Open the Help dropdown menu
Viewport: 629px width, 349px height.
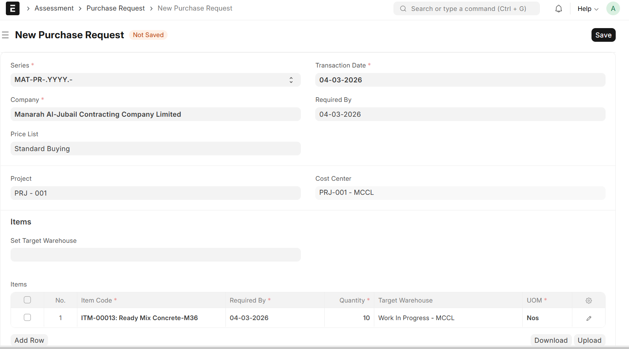tap(588, 9)
